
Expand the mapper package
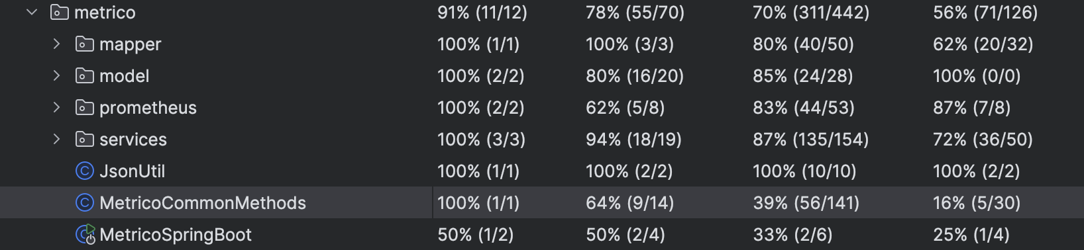point(57,44)
